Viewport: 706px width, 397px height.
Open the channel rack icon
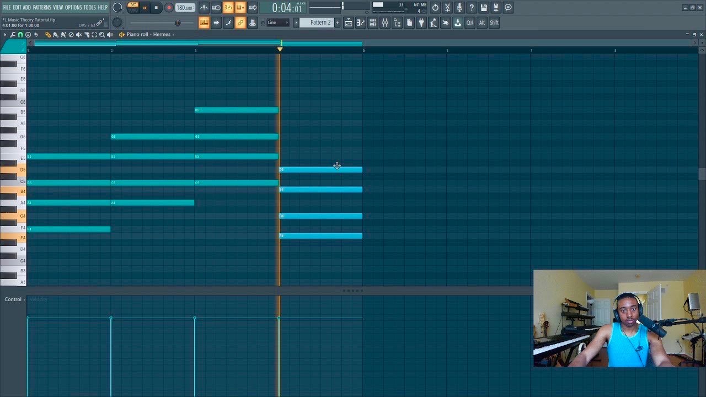(373, 23)
